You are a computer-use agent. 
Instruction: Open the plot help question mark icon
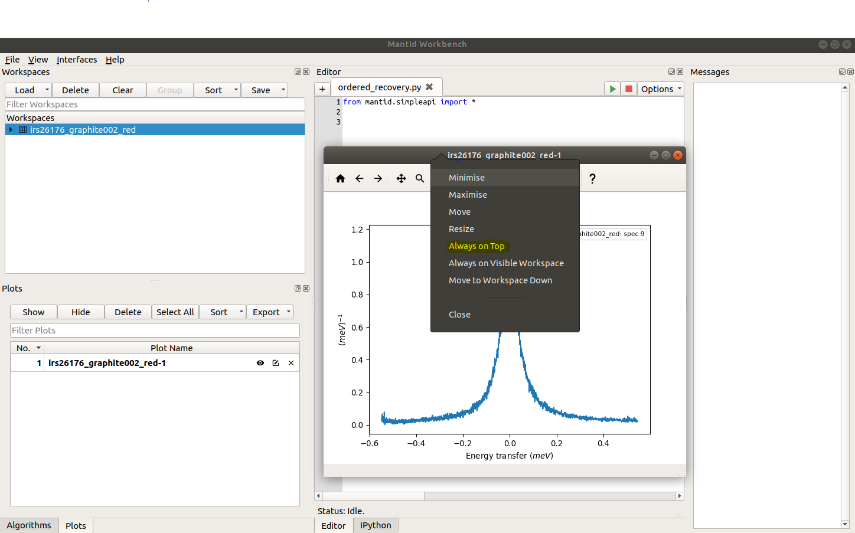[x=592, y=179]
